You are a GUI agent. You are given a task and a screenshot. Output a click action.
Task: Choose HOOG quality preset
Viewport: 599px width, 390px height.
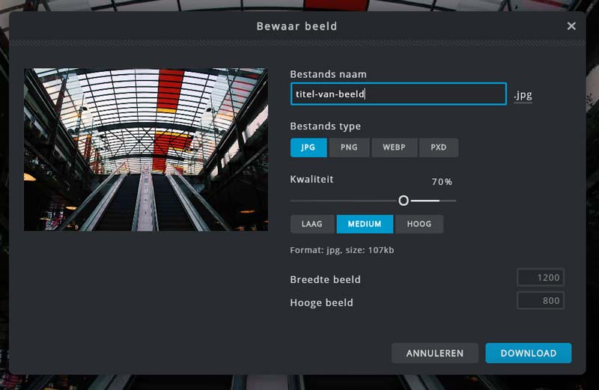(x=419, y=224)
